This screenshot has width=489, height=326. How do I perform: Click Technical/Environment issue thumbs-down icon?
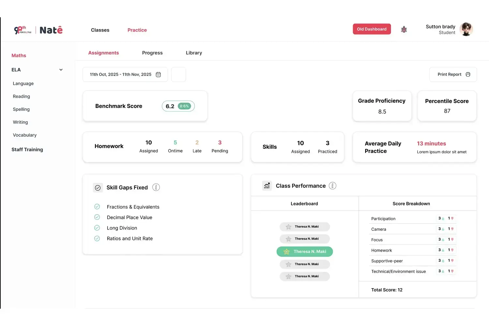coord(452,271)
